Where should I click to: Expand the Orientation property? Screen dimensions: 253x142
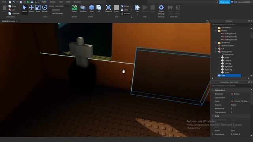(x=213, y=134)
